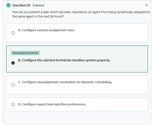Select the checked radio button for option B
Screen dimensions: 159x127
[x=13, y=63]
